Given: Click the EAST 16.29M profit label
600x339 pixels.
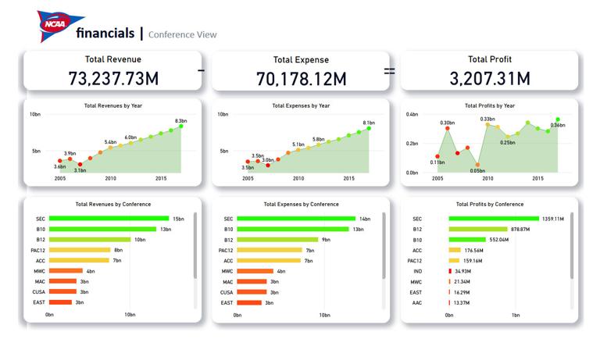Looking at the screenshot, I should coord(462,292).
